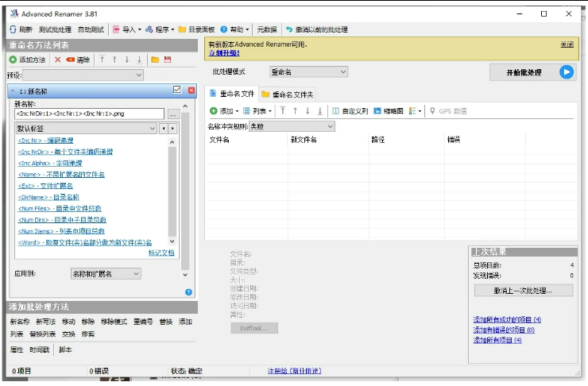Image resolution: width=588 pixels, height=386 pixels.
Task: Click the ... button beside new name field
Action: coord(173,114)
